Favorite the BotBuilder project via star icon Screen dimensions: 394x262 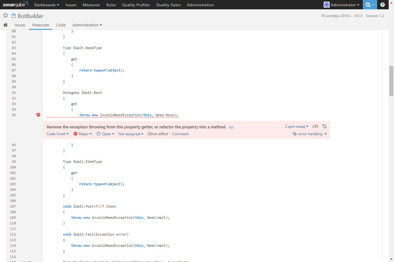tap(5, 15)
